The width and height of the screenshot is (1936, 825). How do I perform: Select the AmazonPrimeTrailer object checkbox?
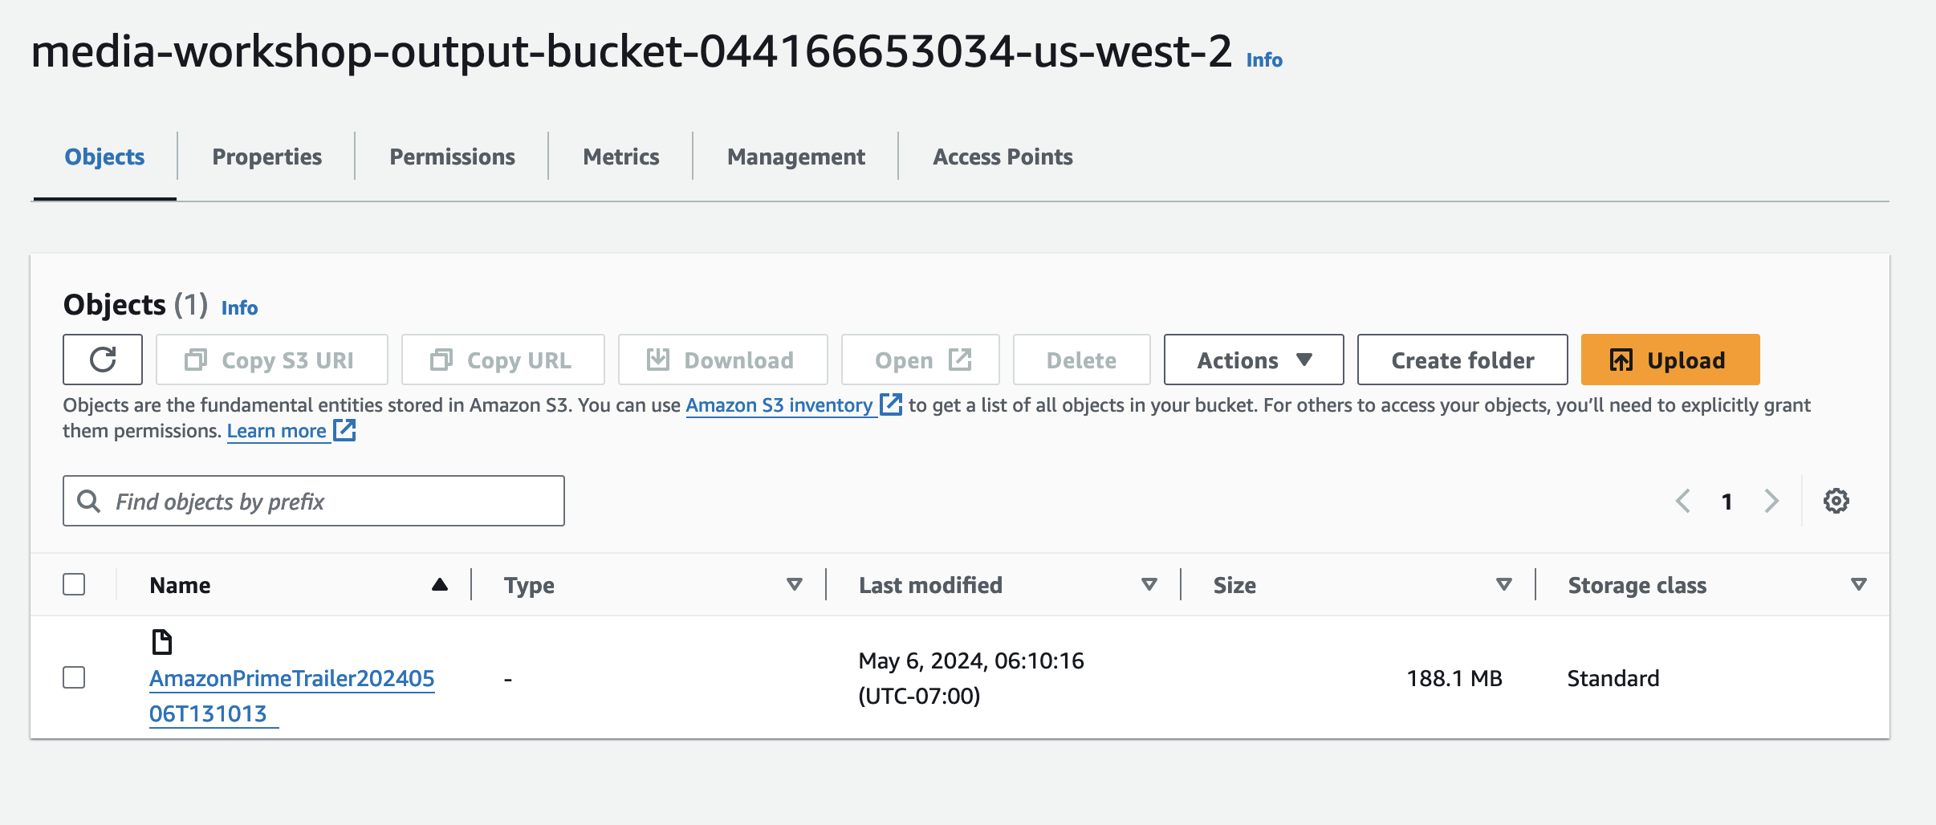(x=74, y=677)
